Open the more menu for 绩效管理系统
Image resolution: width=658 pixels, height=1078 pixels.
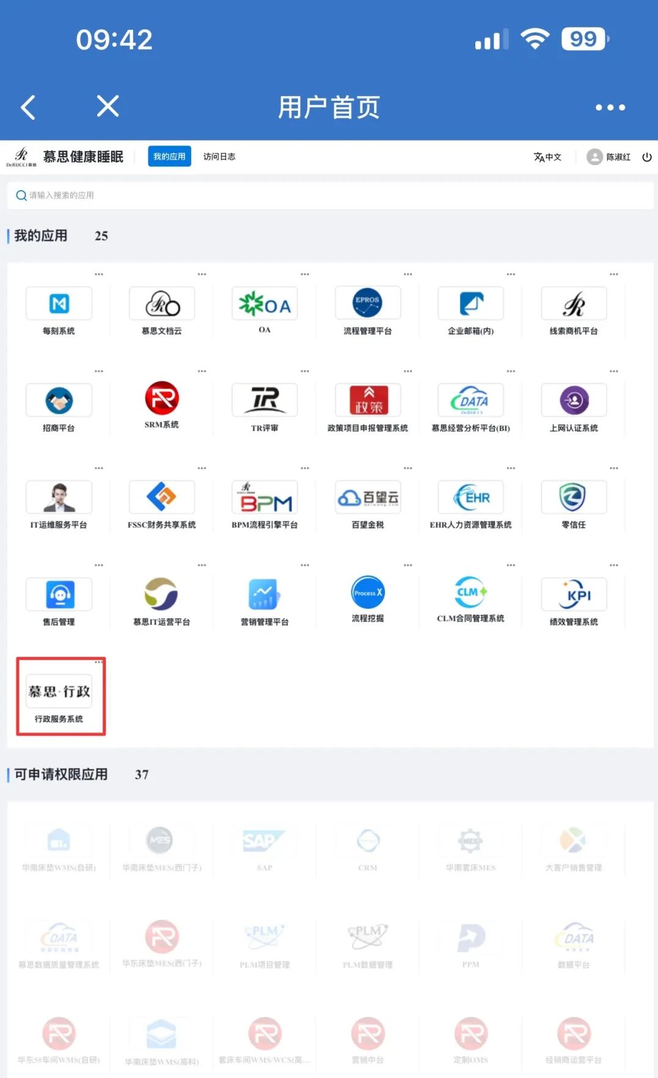[614, 565]
